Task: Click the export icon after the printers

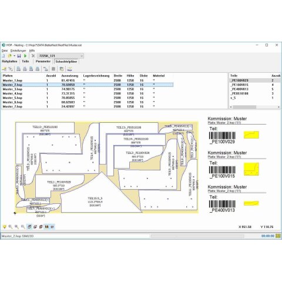Action: pyautogui.click(x=46, y=69)
